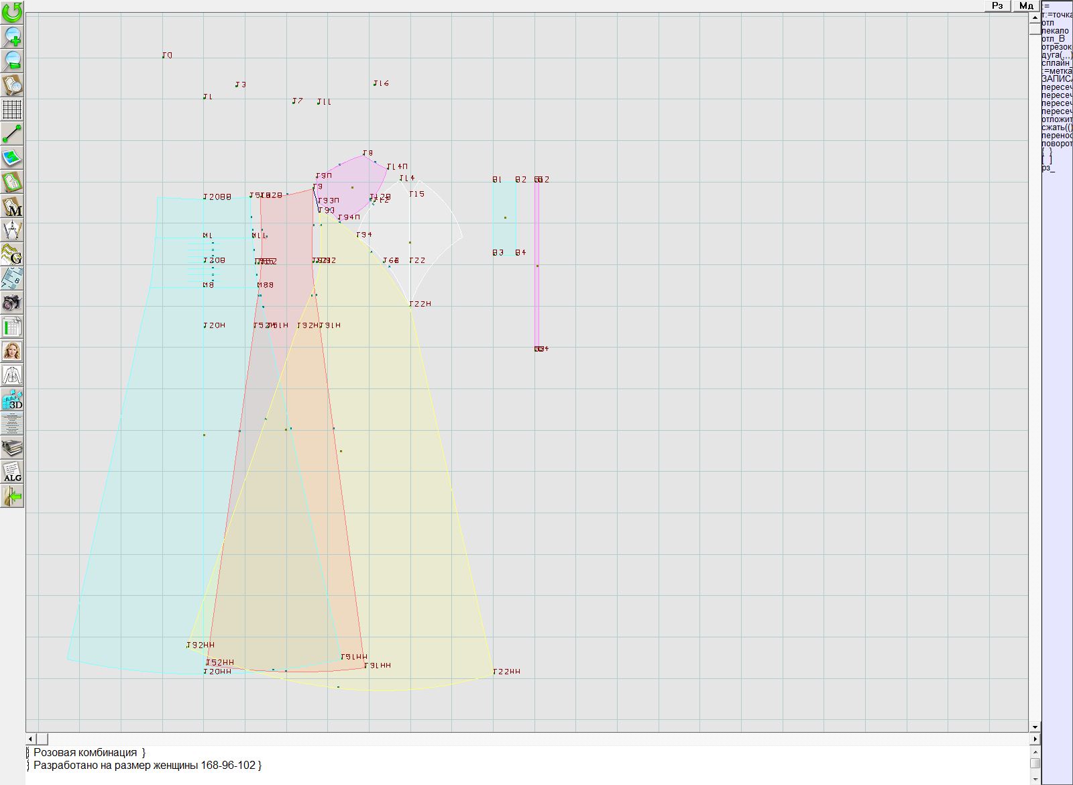Open the jacket garment sketch icon
The width and height of the screenshot is (1073, 785).
[12, 375]
